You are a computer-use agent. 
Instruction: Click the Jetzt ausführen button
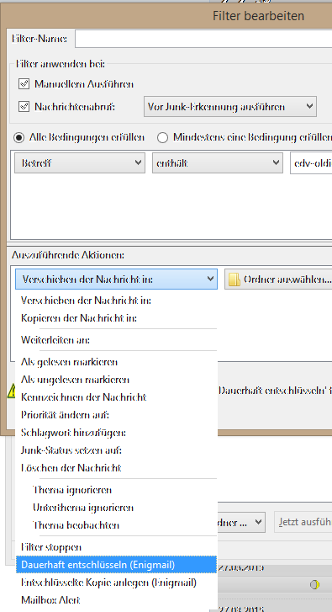click(303, 522)
